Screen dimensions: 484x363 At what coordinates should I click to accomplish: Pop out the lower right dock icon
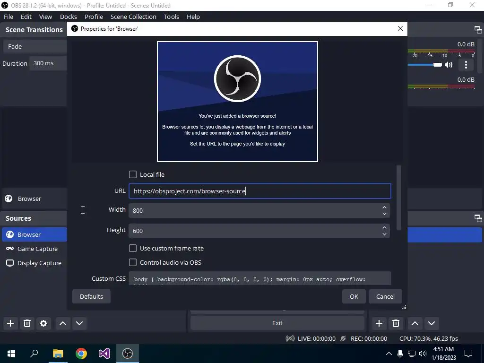[x=478, y=218]
